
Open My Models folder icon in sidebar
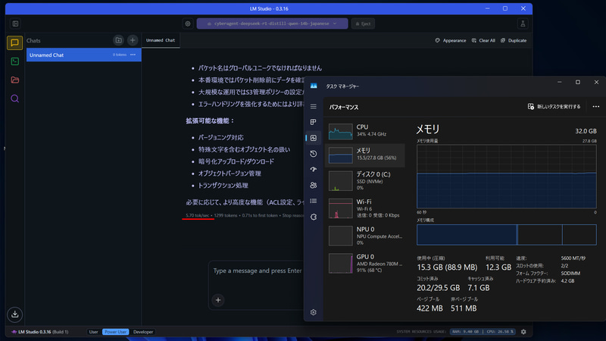coord(14,80)
